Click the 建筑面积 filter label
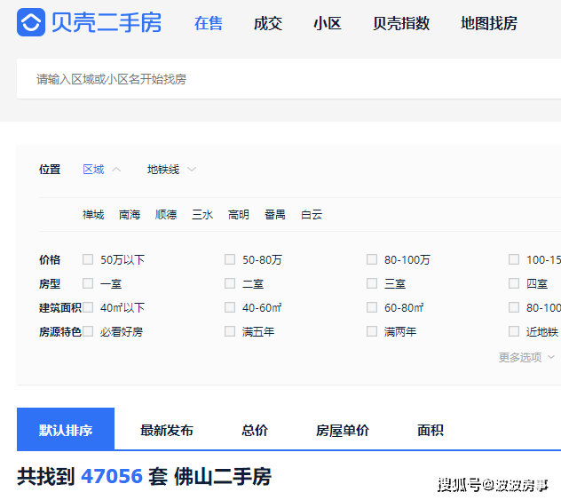 point(60,307)
